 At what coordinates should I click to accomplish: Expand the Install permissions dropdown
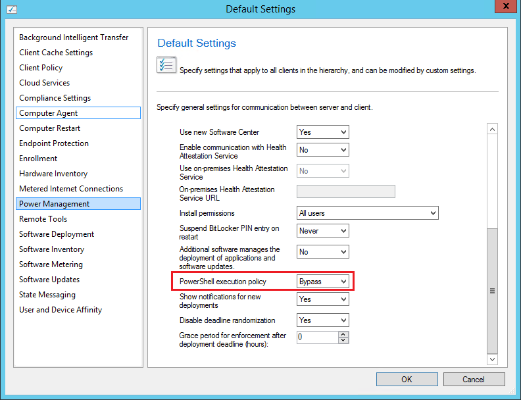pyautogui.click(x=368, y=213)
